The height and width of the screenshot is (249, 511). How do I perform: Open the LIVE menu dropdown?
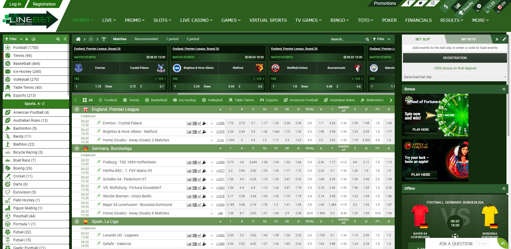tap(109, 20)
